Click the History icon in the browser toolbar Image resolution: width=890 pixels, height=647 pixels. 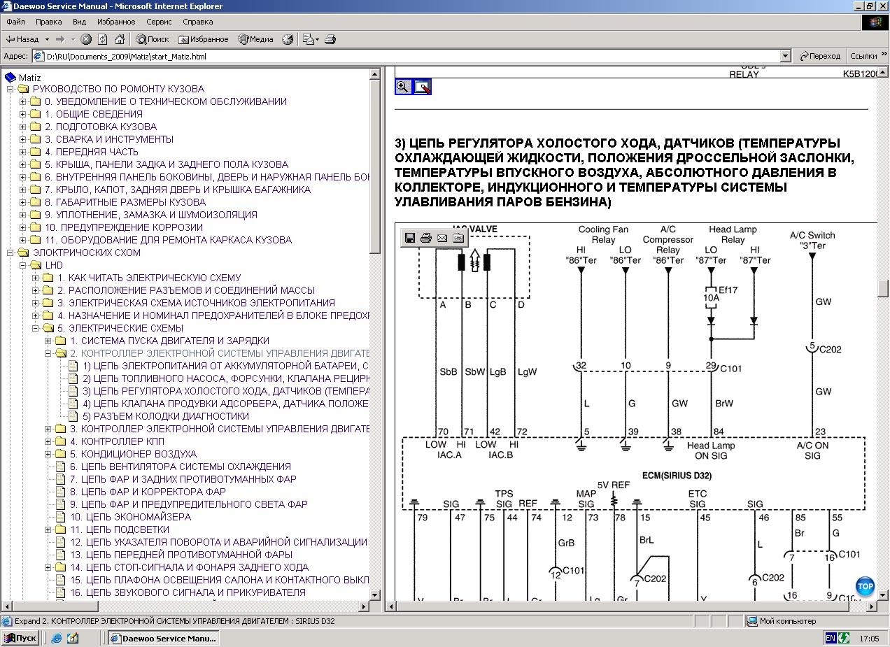(x=287, y=39)
